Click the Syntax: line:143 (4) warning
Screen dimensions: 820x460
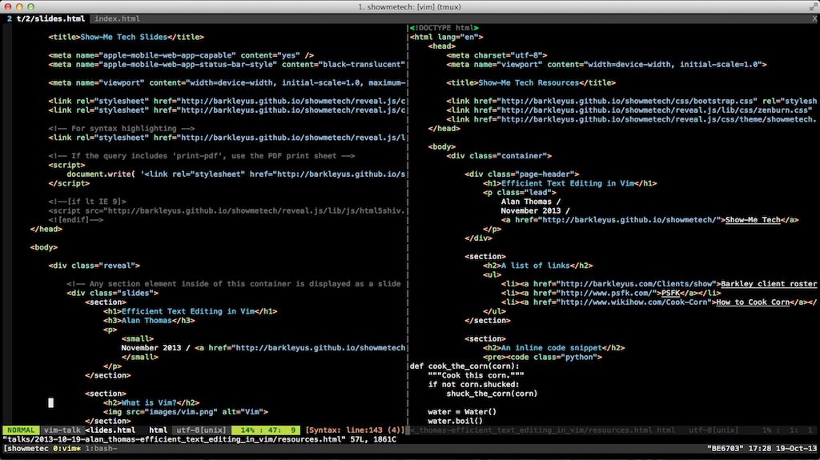tap(355, 430)
